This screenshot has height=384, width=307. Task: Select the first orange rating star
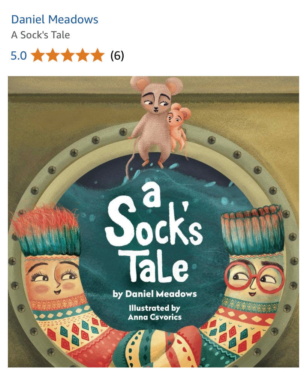pos(38,55)
